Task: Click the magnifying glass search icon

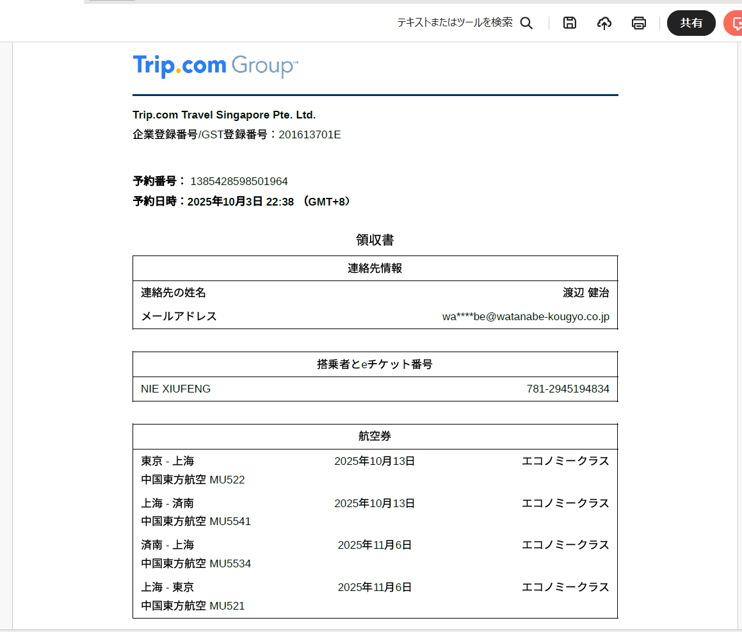Action: [526, 23]
